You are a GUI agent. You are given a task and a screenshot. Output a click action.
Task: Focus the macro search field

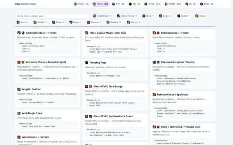click(x=52, y=16)
